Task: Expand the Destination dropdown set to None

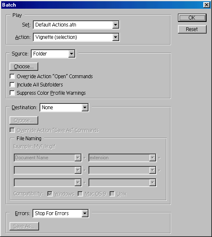Action: tap(64, 108)
